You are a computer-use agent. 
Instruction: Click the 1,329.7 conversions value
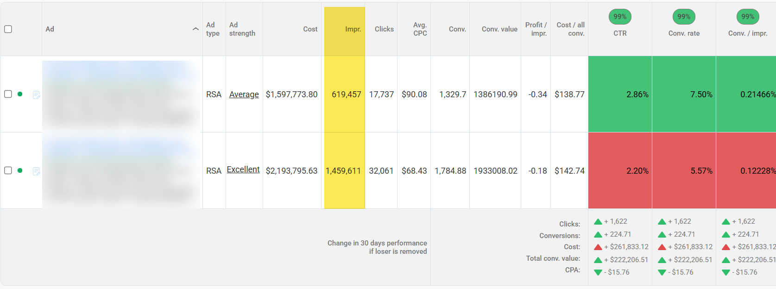click(453, 94)
